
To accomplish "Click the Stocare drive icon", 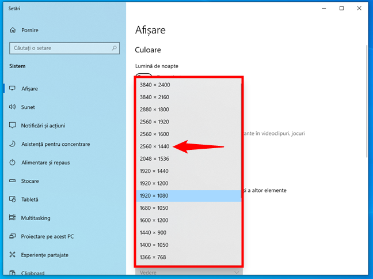I will 12,181.
